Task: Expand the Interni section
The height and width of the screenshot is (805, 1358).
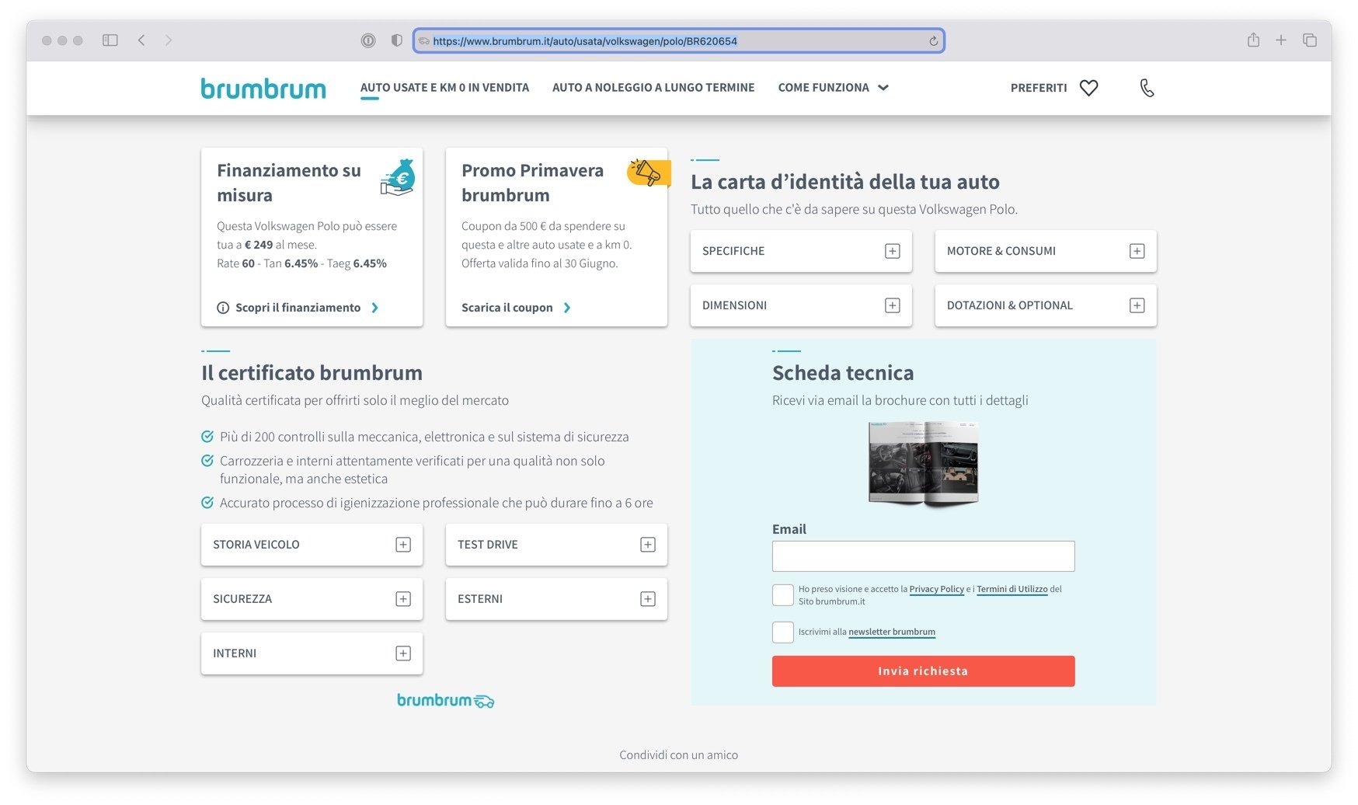Action: [x=312, y=653]
